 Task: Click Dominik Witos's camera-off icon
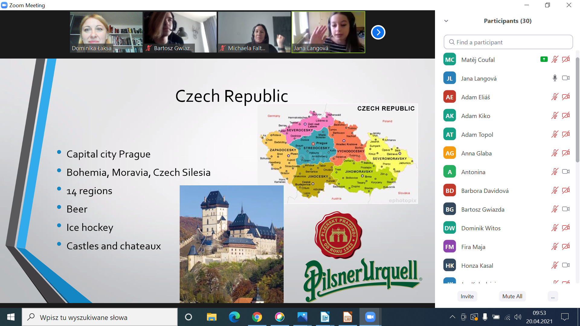click(x=566, y=228)
